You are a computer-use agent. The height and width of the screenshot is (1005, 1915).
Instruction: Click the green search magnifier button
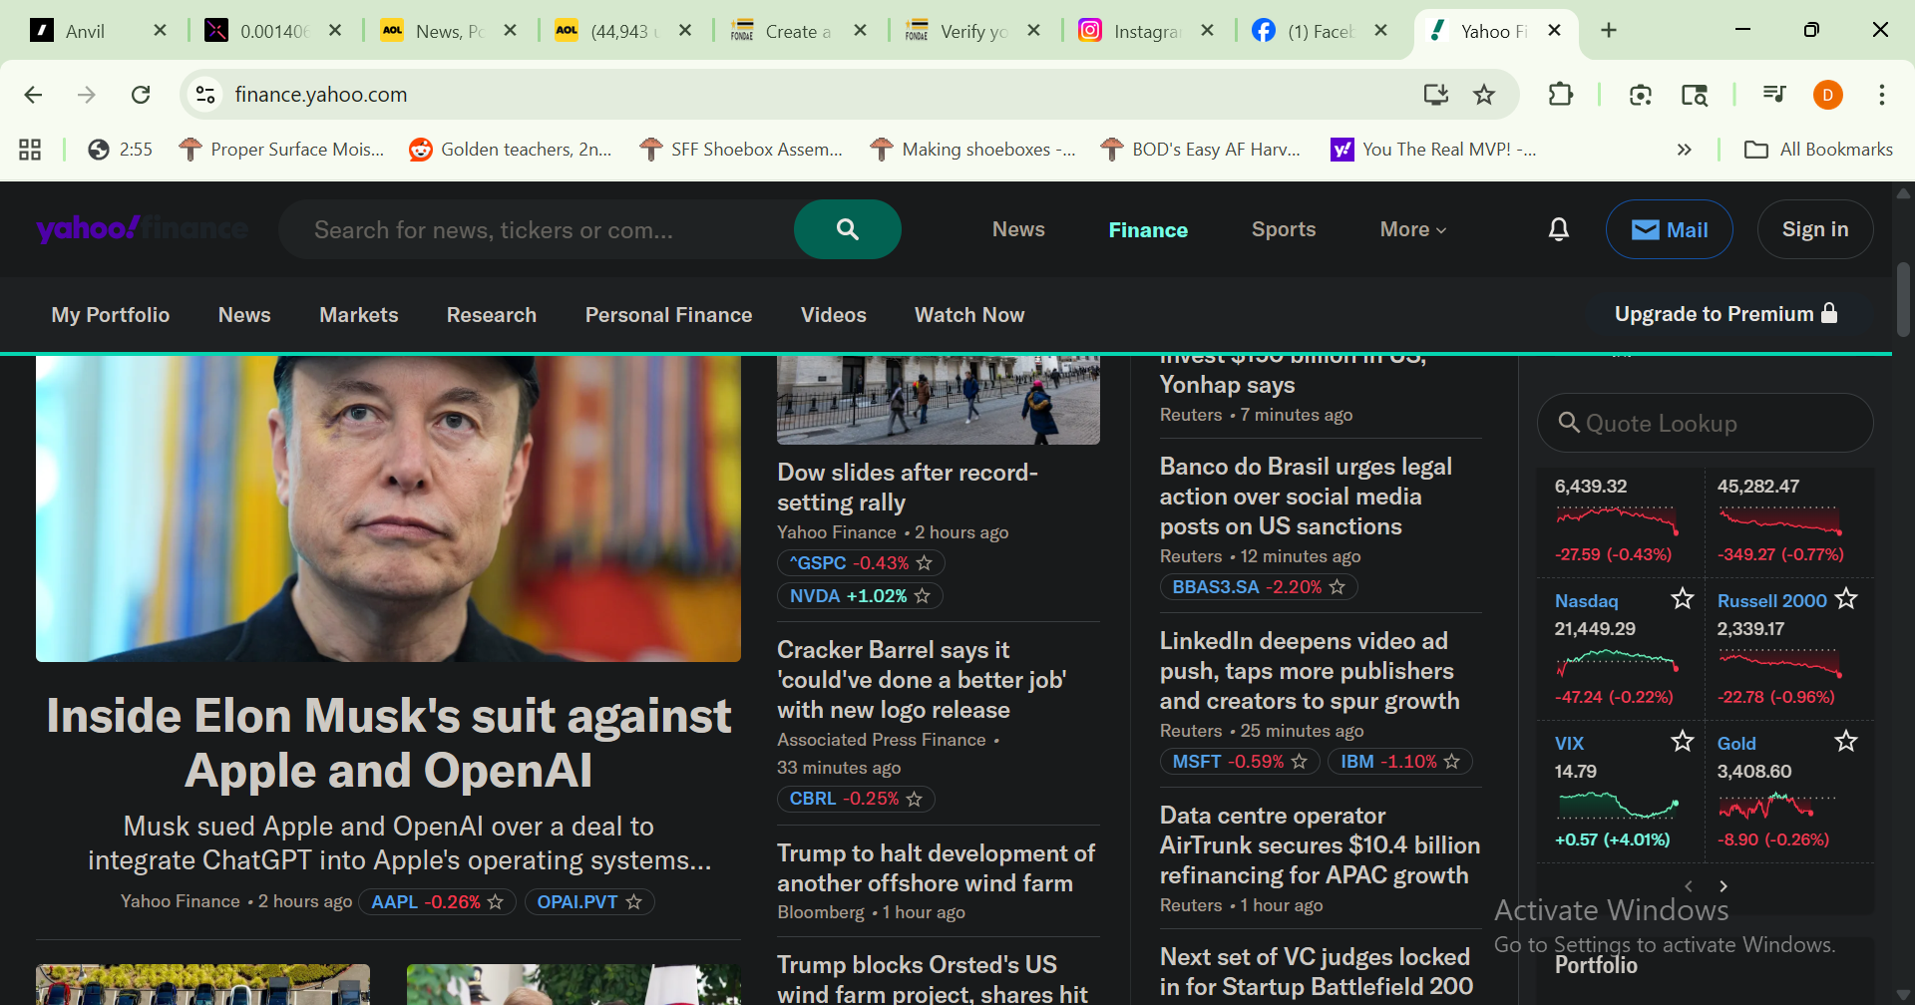tap(847, 229)
